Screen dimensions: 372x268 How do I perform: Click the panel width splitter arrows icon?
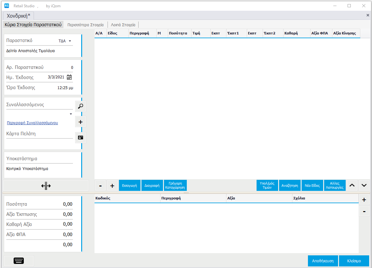point(46,186)
